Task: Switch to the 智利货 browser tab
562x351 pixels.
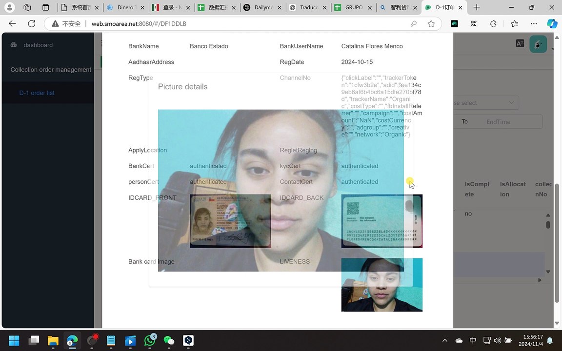Action: [399, 7]
